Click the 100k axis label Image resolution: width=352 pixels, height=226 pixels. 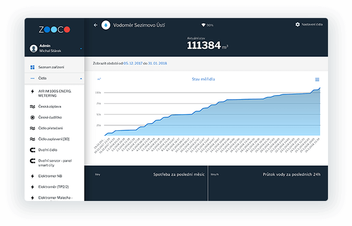pyautogui.click(x=98, y=93)
